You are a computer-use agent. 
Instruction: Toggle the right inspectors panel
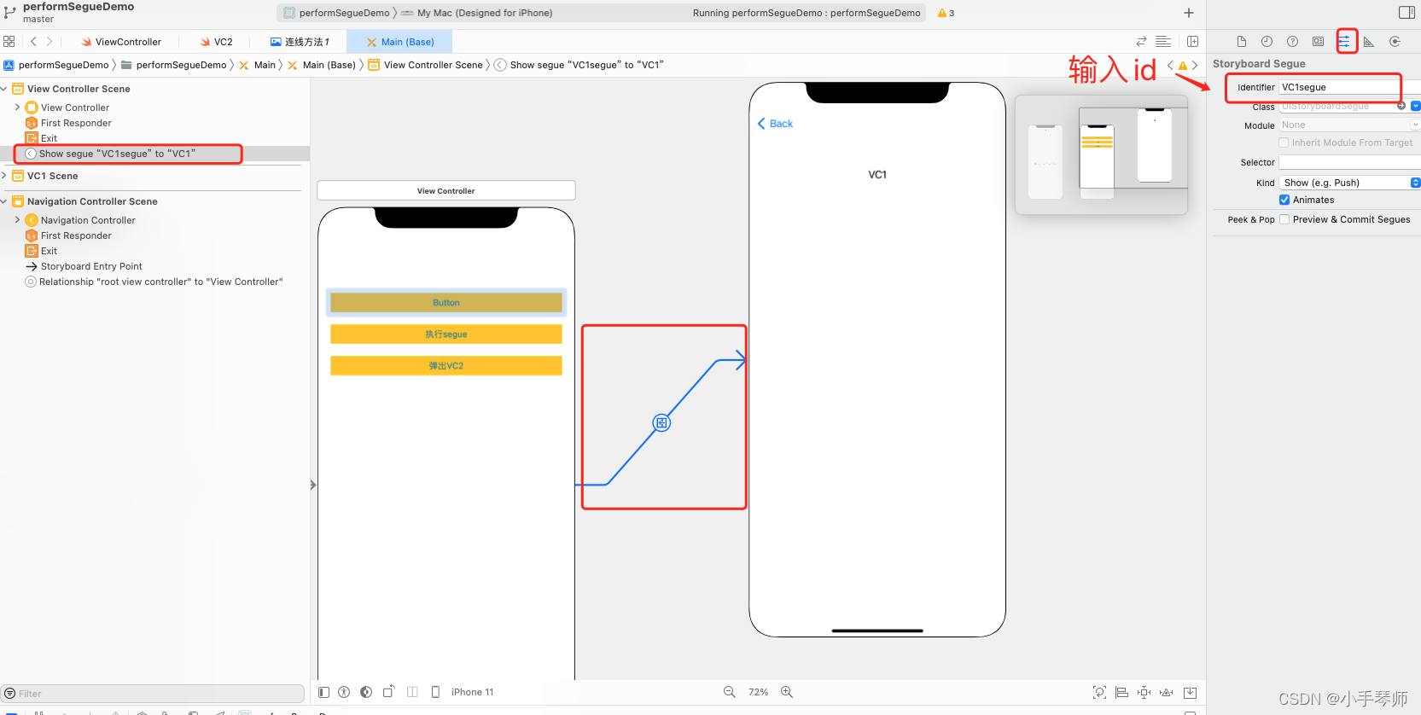(1407, 13)
